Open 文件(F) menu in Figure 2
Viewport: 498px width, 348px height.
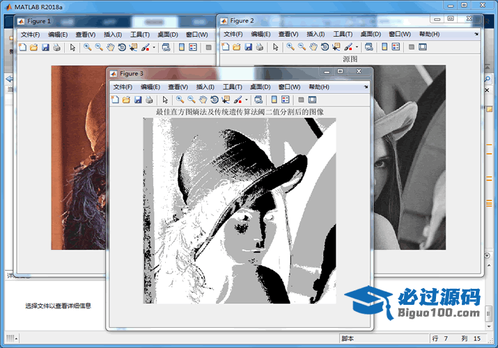(x=233, y=34)
